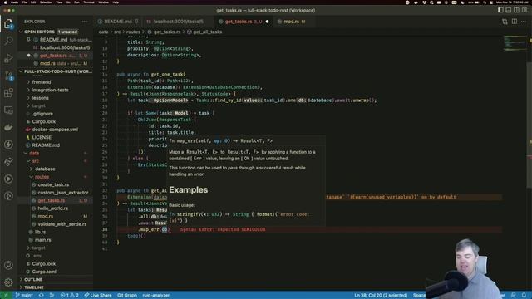Image resolution: width=532 pixels, height=299 pixels.
Task: Click the open changes icon in editor toolbar
Action: click(x=505, y=22)
